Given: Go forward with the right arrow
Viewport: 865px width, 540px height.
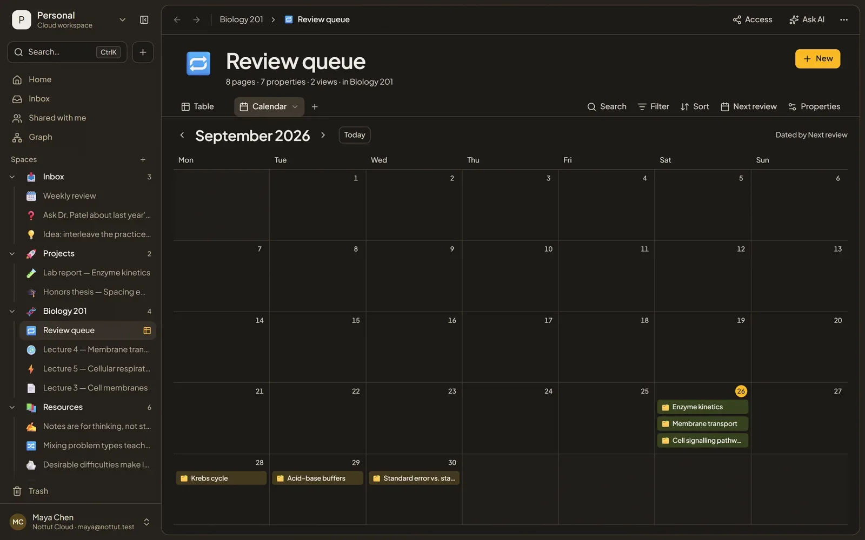Looking at the screenshot, I should (x=196, y=19).
